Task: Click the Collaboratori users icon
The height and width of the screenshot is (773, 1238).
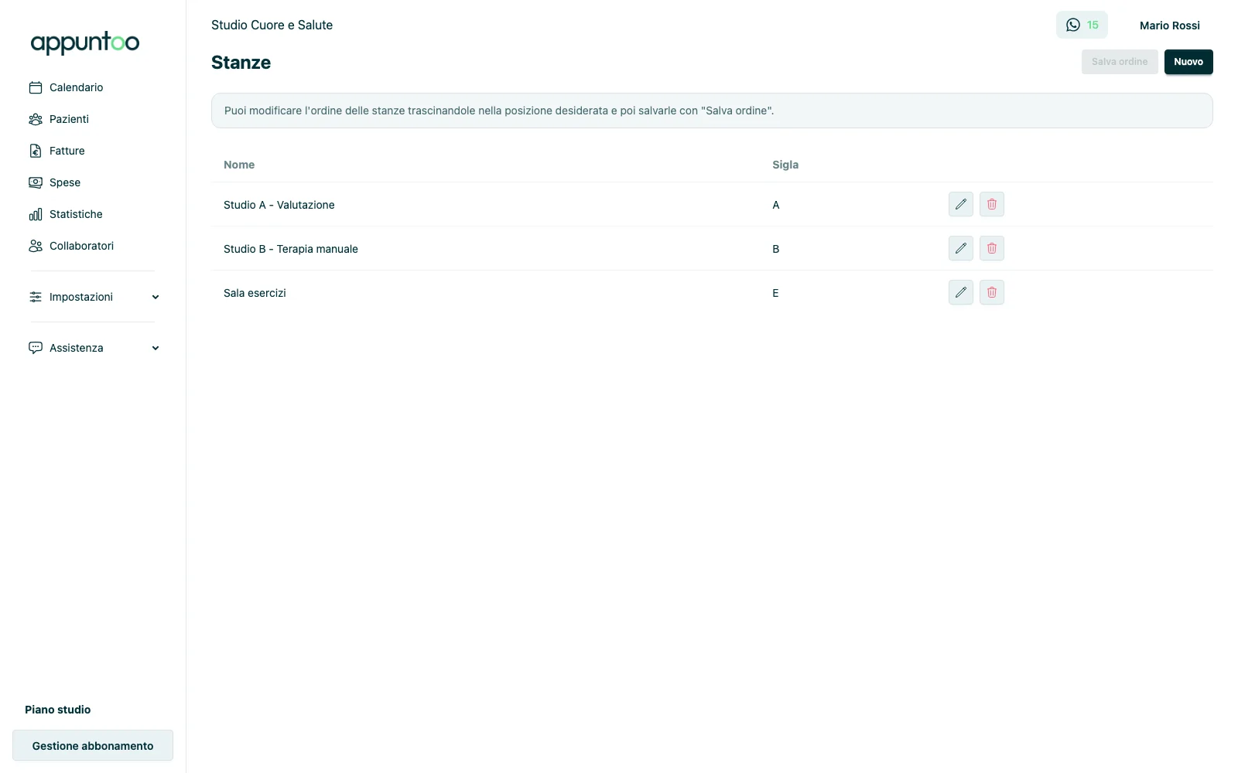Action: pos(36,246)
